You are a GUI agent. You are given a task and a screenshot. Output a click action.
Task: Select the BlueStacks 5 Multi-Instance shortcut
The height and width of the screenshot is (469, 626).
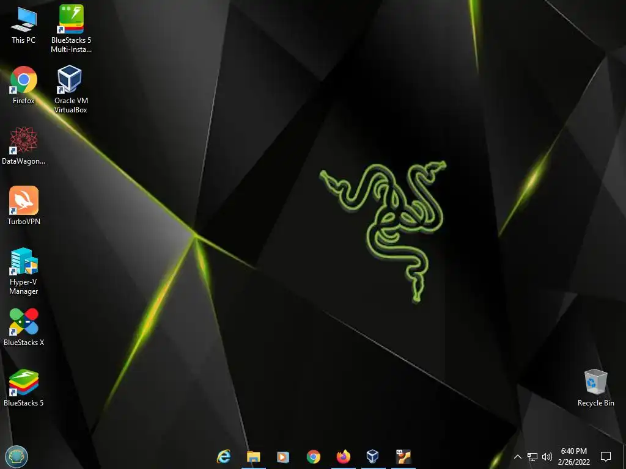click(71, 29)
